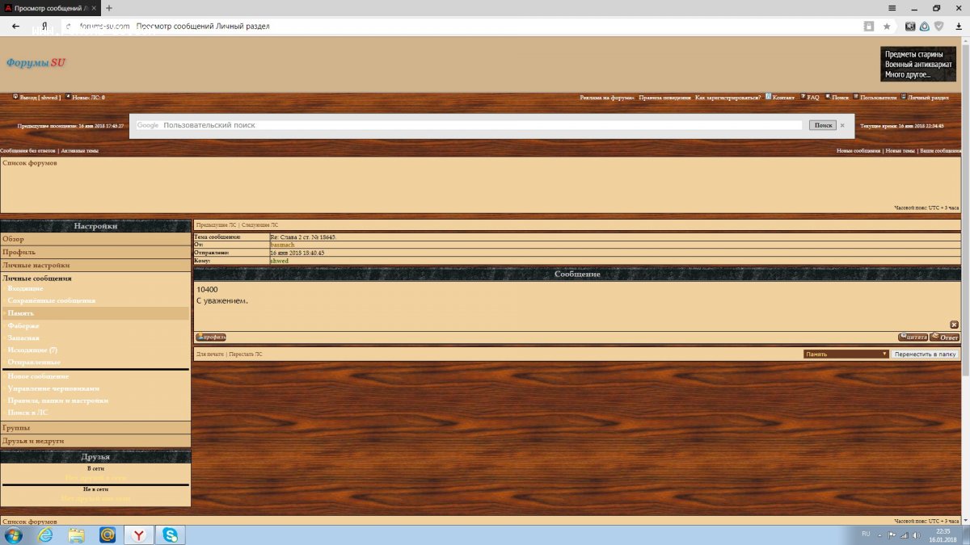Bookmark page with the star icon
Screen dimensions: 970x545
pyautogui.click(x=887, y=27)
